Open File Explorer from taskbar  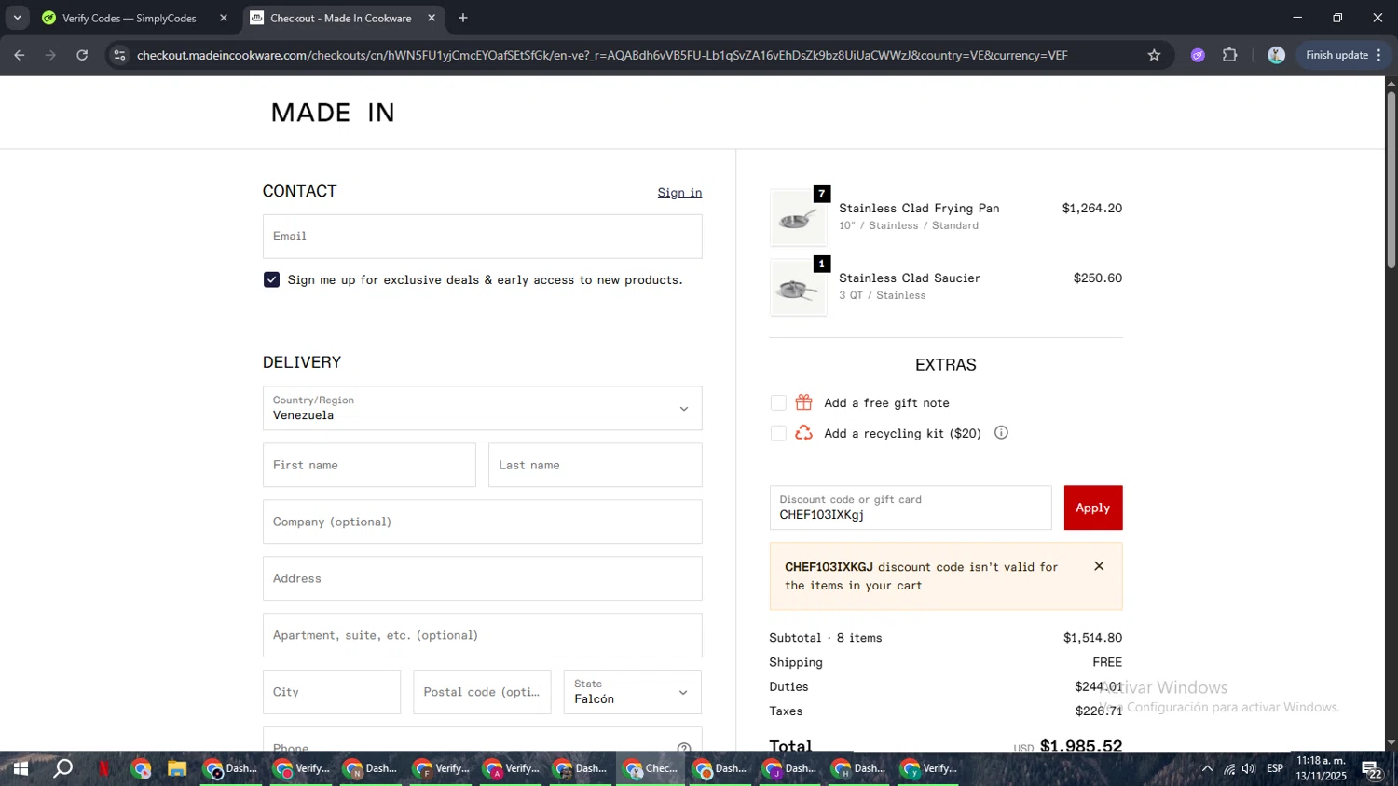(176, 768)
